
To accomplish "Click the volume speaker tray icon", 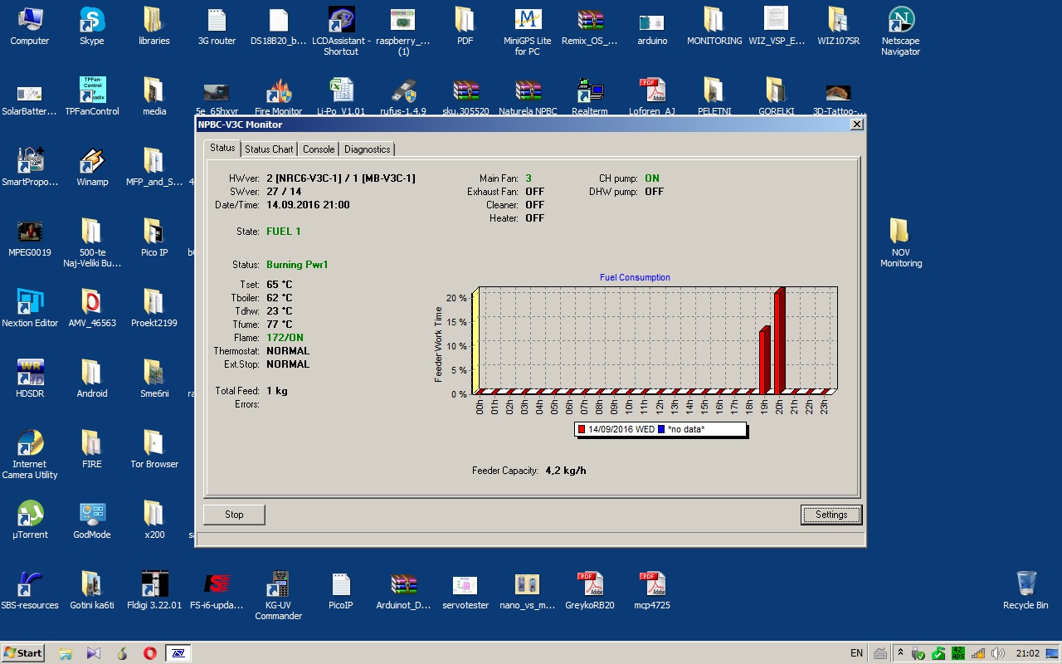I will [x=998, y=653].
